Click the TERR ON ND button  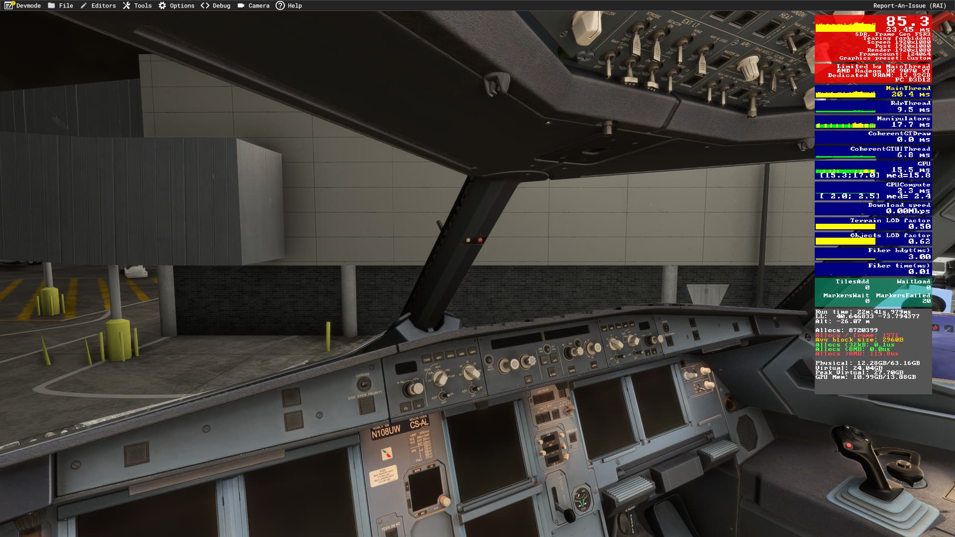(x=391, y=532)
